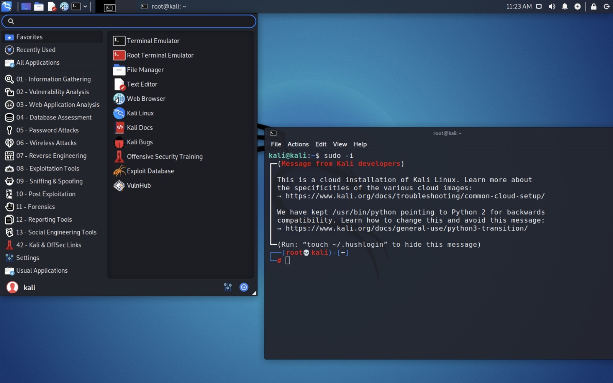
Task: Click the Show Desktop panel icon
Action: (26, 7)
